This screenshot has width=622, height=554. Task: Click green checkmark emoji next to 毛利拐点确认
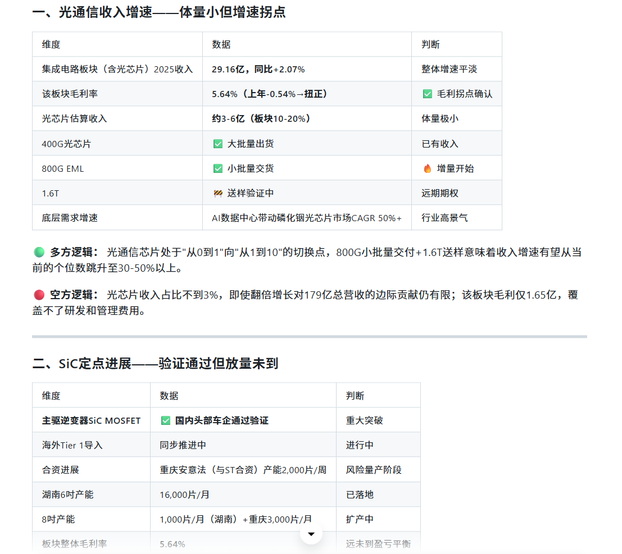(x=427, y=94)
